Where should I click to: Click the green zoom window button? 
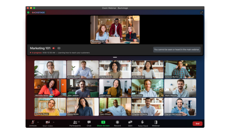[x=34, y=8]
